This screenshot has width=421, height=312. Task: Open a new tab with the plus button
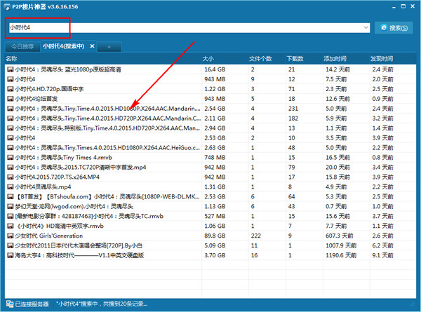click(x=109, y=46)
